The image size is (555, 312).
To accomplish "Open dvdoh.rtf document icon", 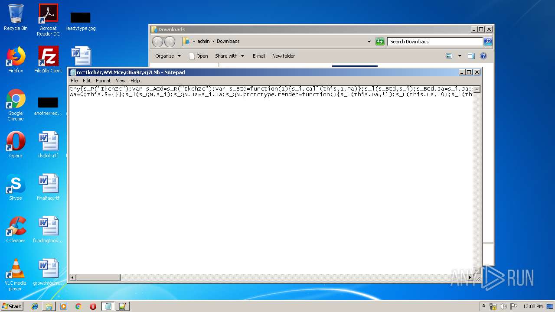I will (x=48, y=145).
